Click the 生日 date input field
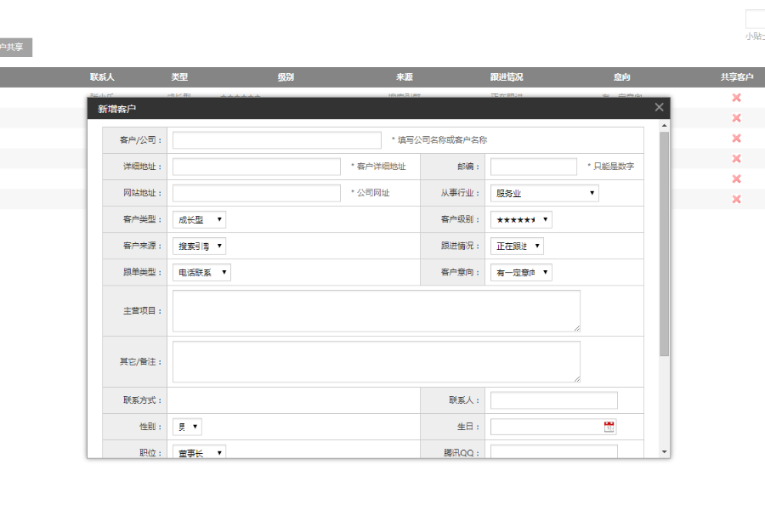Image resolution: width=765 pixels, height=527 pixels. (x=553, y=427)
